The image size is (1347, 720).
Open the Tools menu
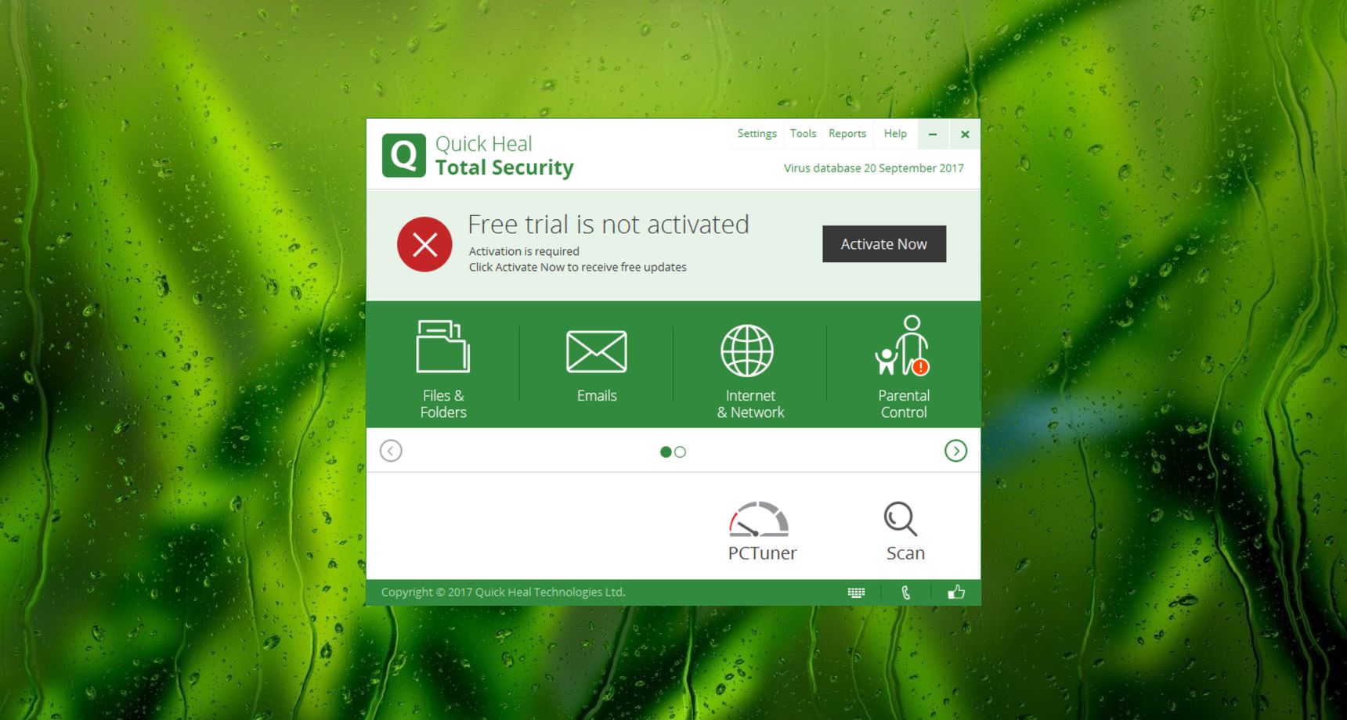pos(803,134)
